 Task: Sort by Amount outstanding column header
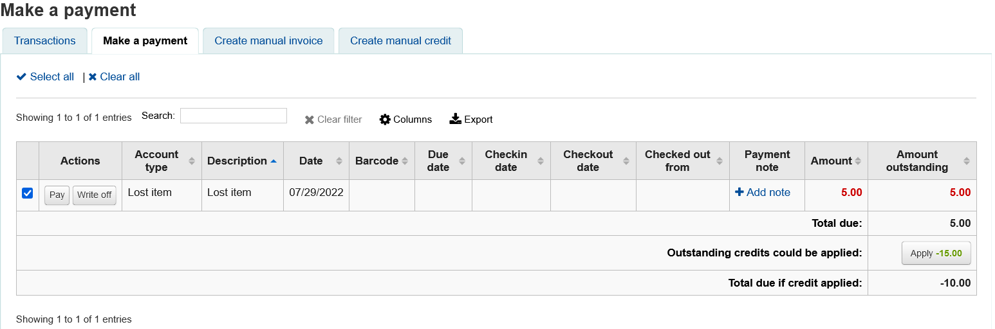click(916, 161)
